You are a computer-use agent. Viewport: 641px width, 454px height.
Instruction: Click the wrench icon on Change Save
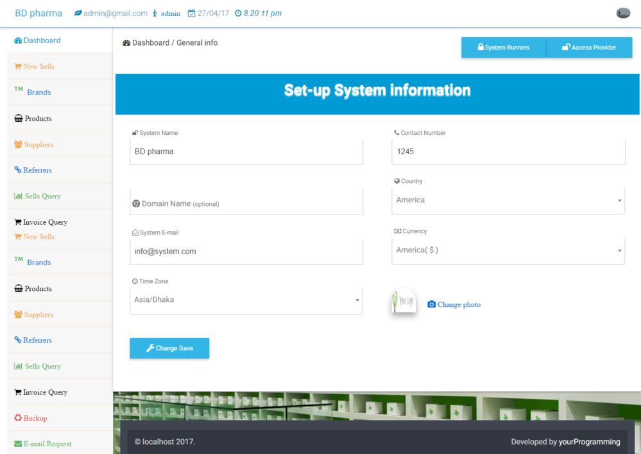pyautogui.click(x=150, y=348)
